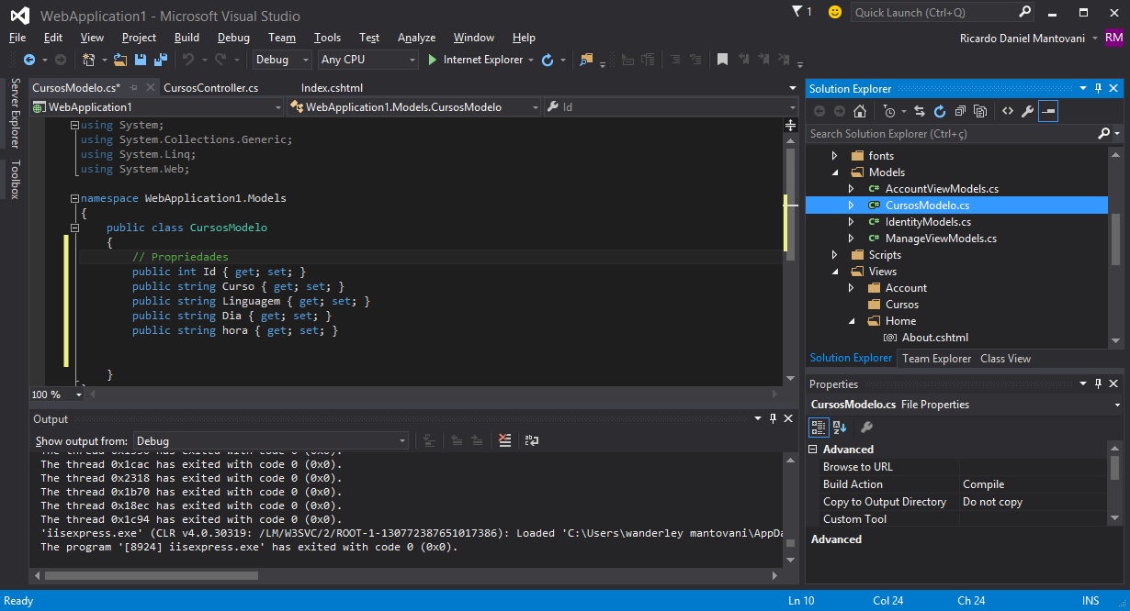Open the Show output from dropdown
1130x611 pixels.
click(x=270, y=441)
